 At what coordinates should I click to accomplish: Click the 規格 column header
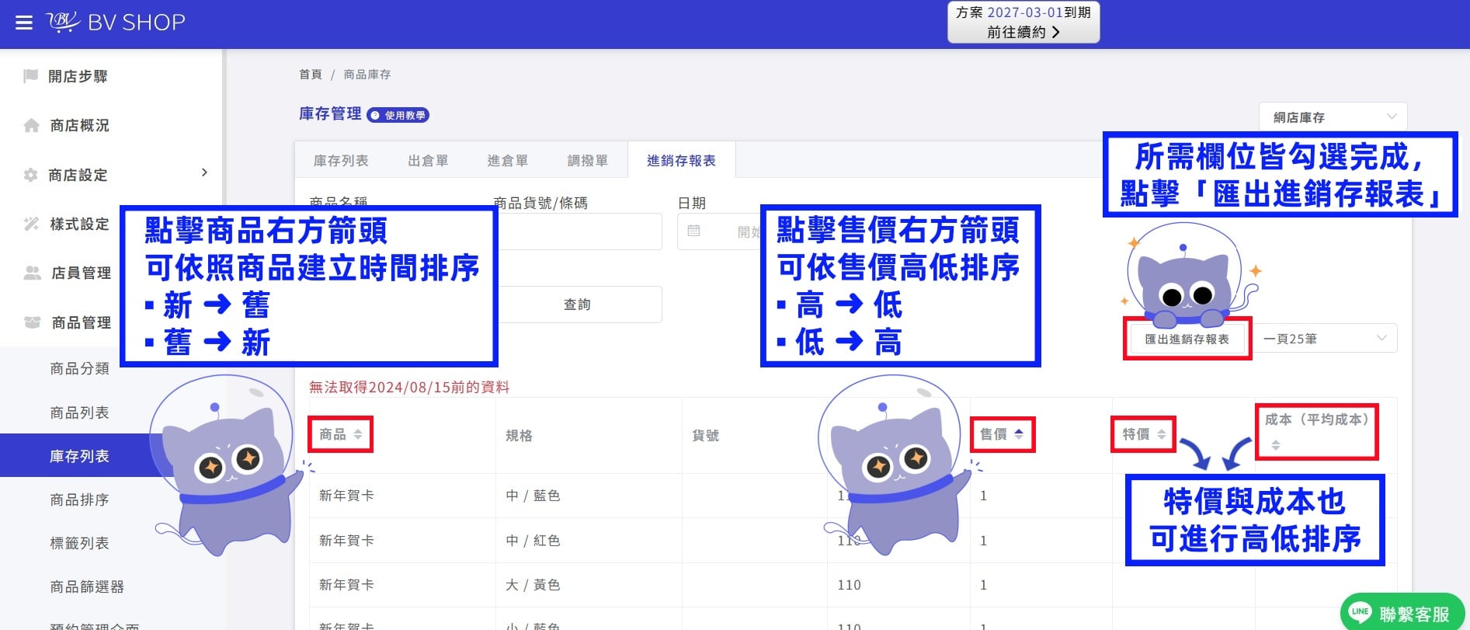point(520,436)
